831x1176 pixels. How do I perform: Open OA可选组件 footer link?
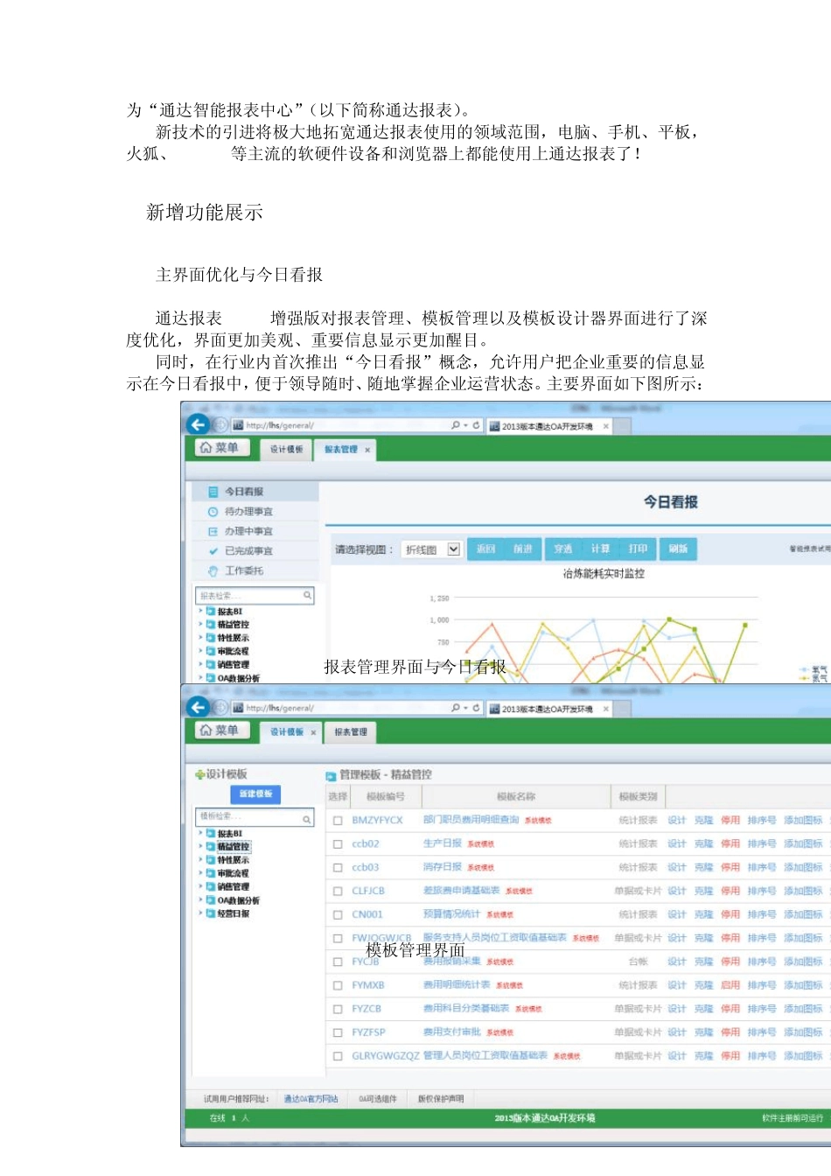click(378, 1099)
